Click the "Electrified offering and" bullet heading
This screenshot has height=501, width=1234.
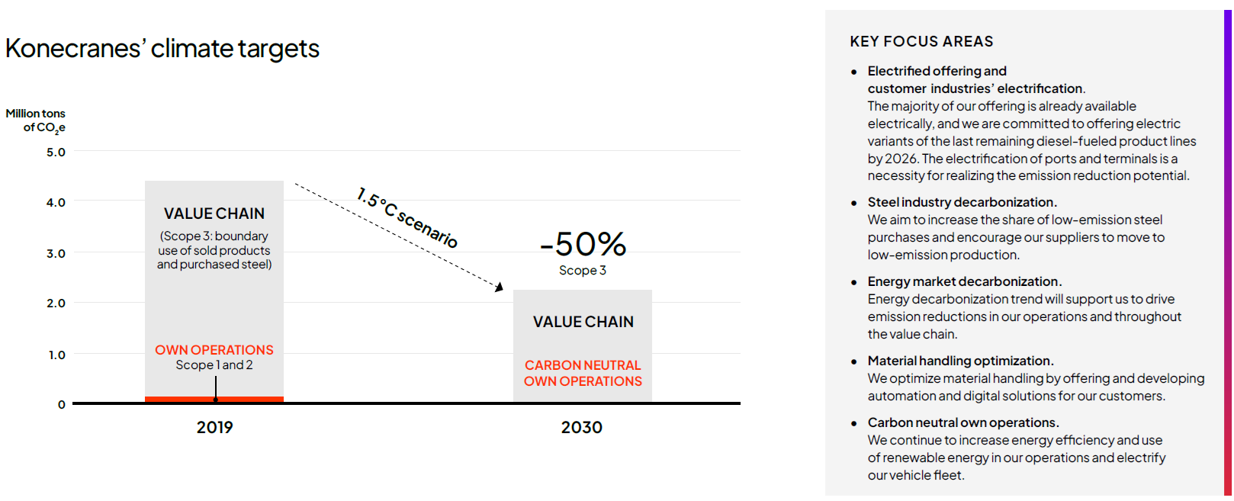pos(937,71)
